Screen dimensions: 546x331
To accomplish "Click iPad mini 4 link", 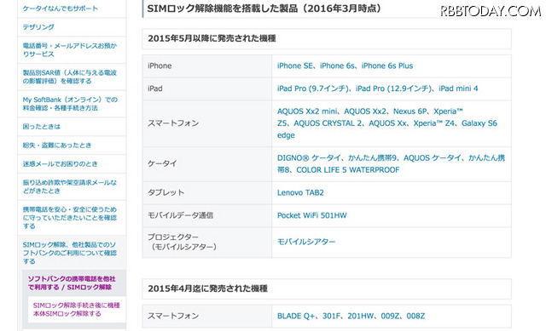I will [458, 88].
